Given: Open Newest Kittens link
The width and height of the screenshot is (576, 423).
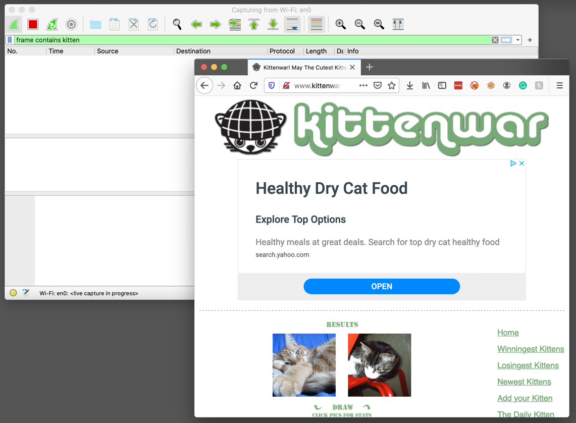Looking at the screenshot, I should 524,382.
